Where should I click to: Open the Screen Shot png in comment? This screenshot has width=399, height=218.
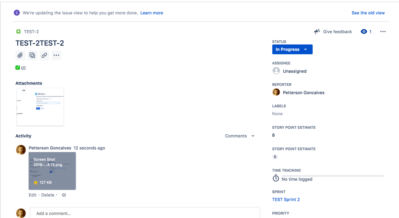click(52, 171)
